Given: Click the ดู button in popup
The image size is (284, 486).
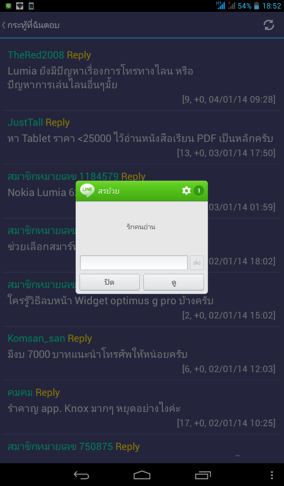Looking at the screenshot, I should pyautogui.click(x=174, y=282).
